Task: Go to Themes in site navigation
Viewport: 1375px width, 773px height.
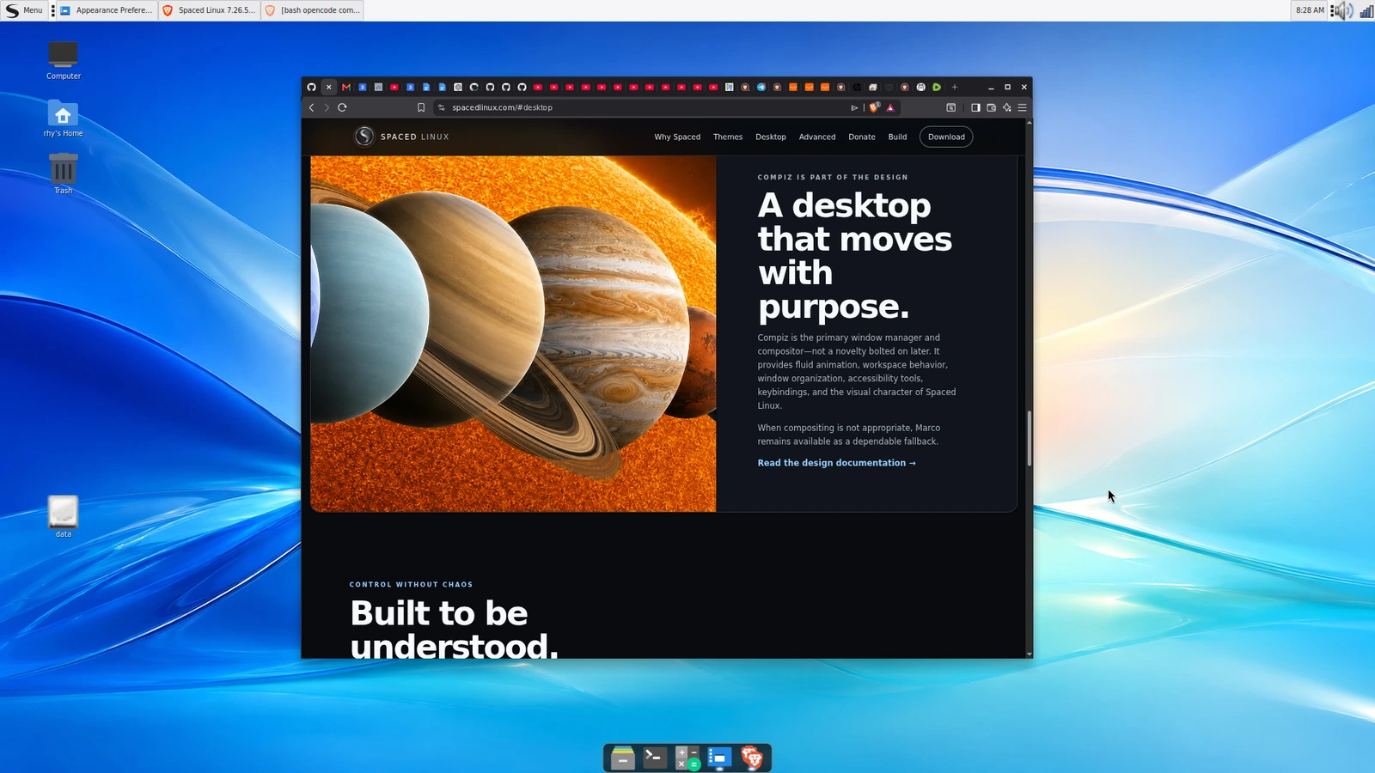Action: 728,137
